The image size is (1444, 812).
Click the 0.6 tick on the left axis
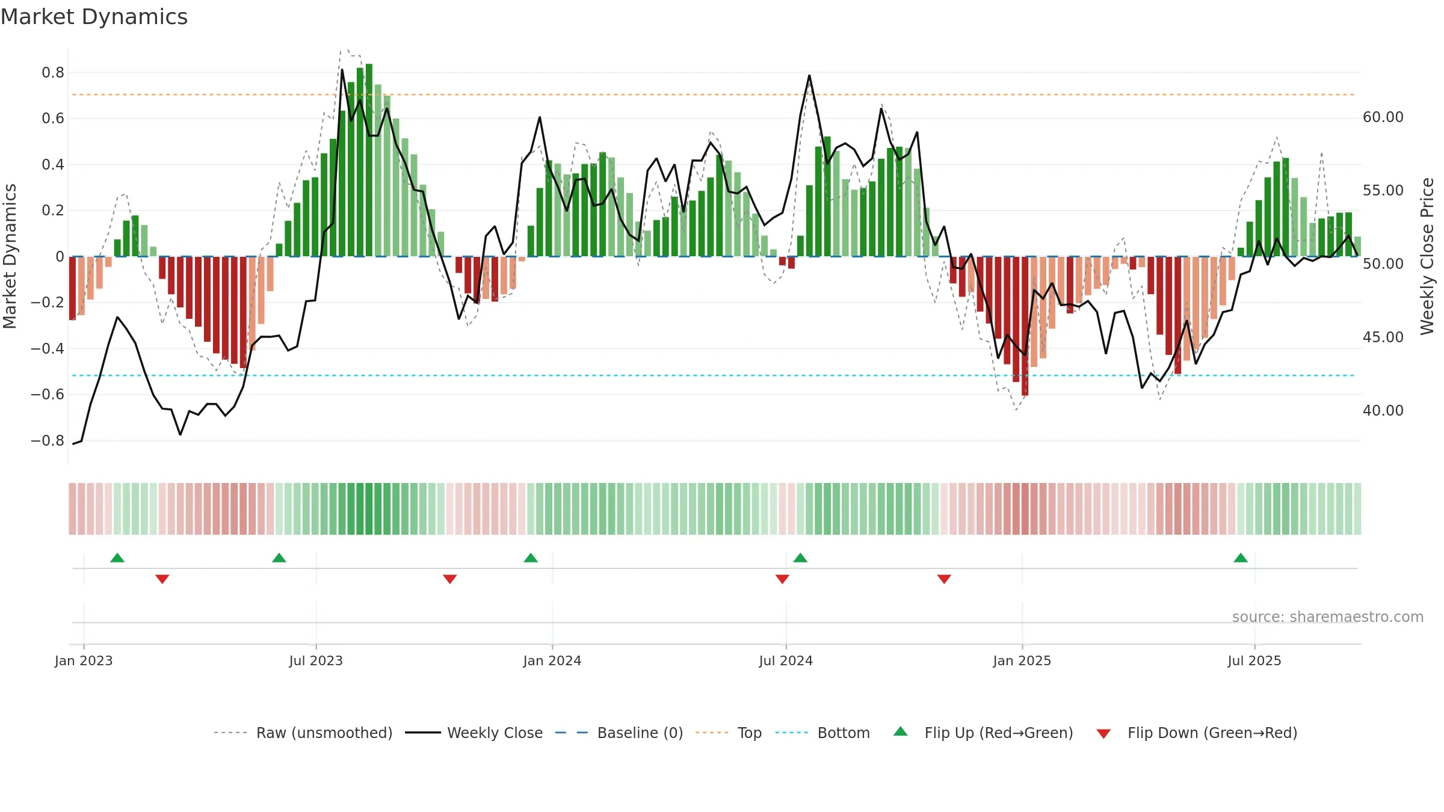[x=53, y=118]
